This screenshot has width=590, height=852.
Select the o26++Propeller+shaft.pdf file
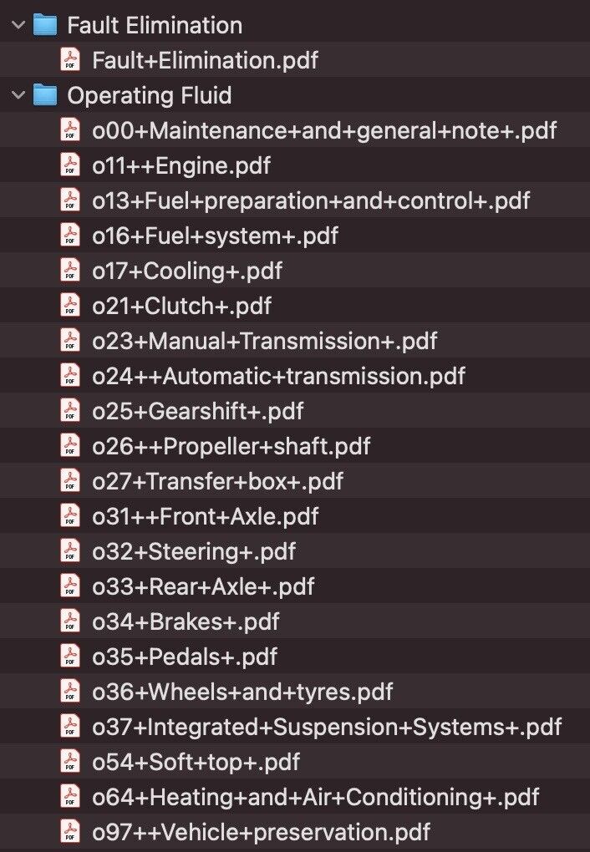[x=231, y=446]
